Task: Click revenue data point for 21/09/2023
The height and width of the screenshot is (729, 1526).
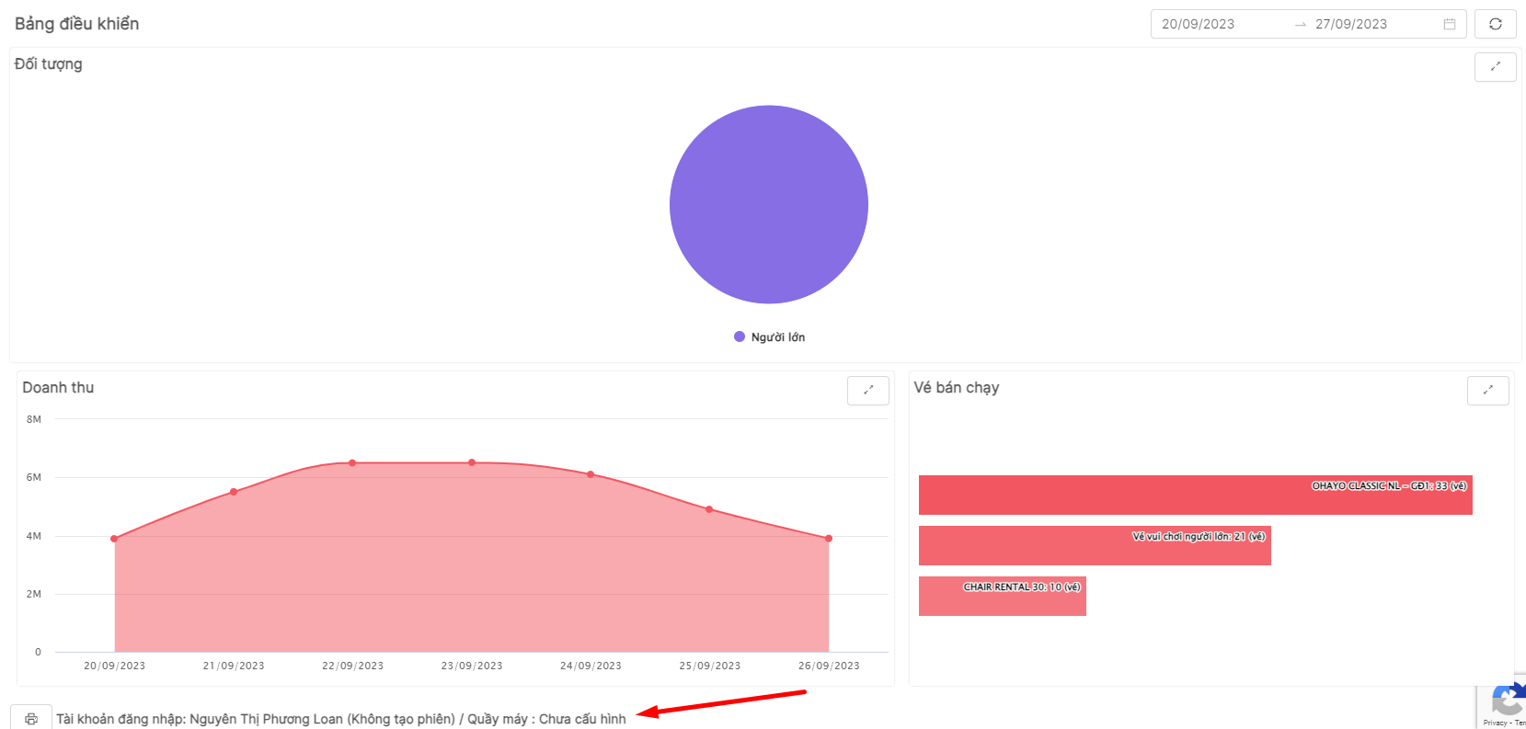Action: (234, 492)
